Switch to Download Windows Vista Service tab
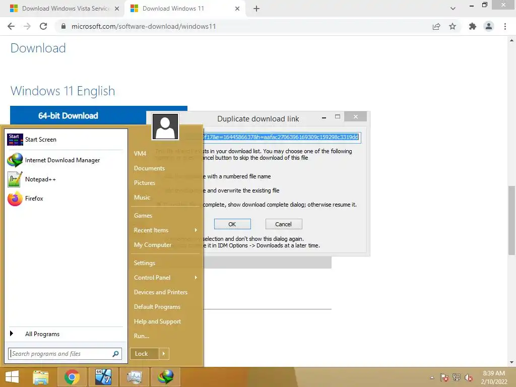Image resolution: width=516 pixels, height=387 pixels. pos(62,9)
